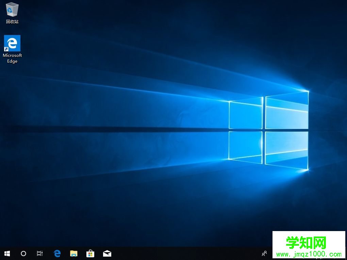347x260 pixels.
Task: Open the Windows Store app
Action: [90, 254]
